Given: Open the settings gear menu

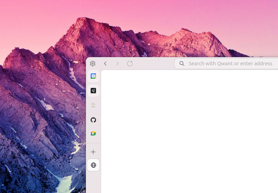Looking at the screenshot, I should pyautogui.click(x=93, y=64).
